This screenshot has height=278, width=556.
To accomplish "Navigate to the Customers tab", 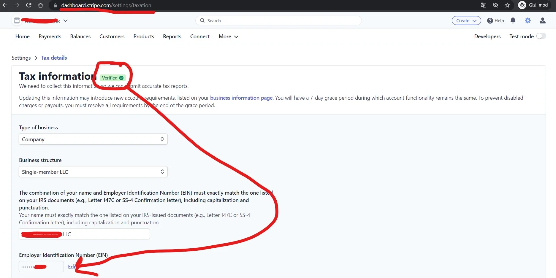I will (x=112, y=36).
